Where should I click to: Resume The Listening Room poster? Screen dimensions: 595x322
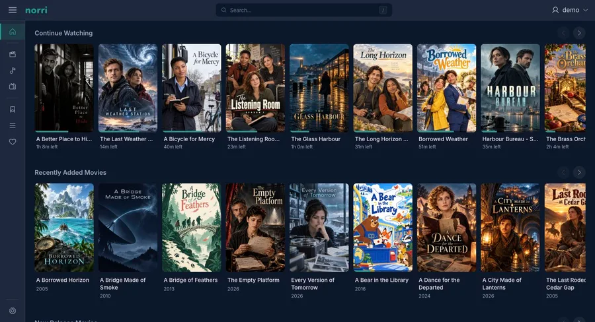click(x=255, y=88)
